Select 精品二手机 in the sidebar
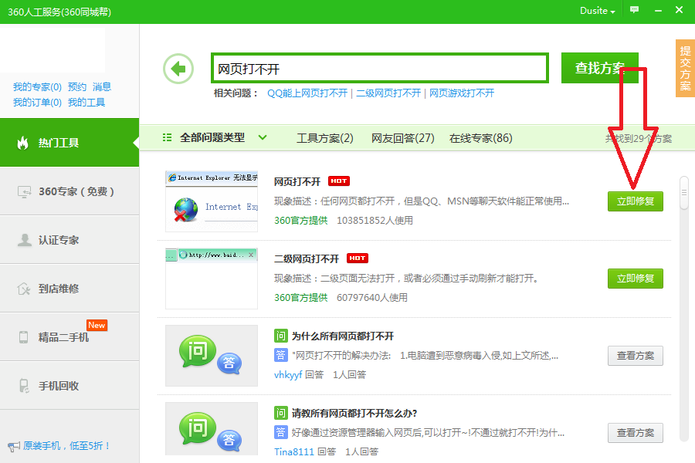The width and height of the screenshot is (695, 463). tap(69, 337)
